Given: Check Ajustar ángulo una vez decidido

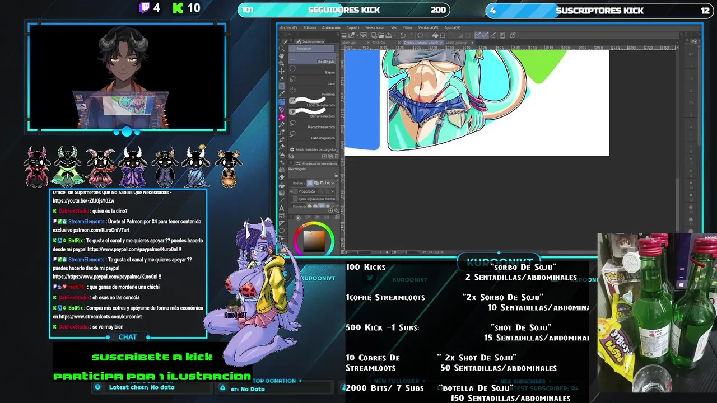Looking at the screenshot, I should (x=295, y=199).
